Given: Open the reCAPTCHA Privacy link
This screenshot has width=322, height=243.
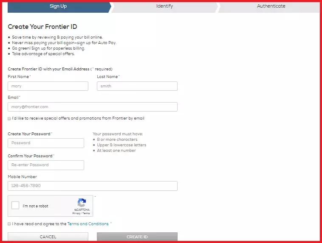Looking at the screenshot, I should point(76,213).
